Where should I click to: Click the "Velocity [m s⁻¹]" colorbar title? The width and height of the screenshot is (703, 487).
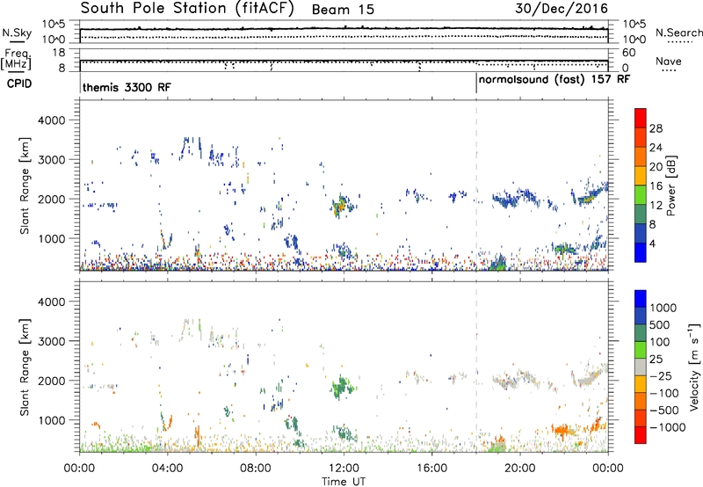pyautogui.click(x=694, y=367)
